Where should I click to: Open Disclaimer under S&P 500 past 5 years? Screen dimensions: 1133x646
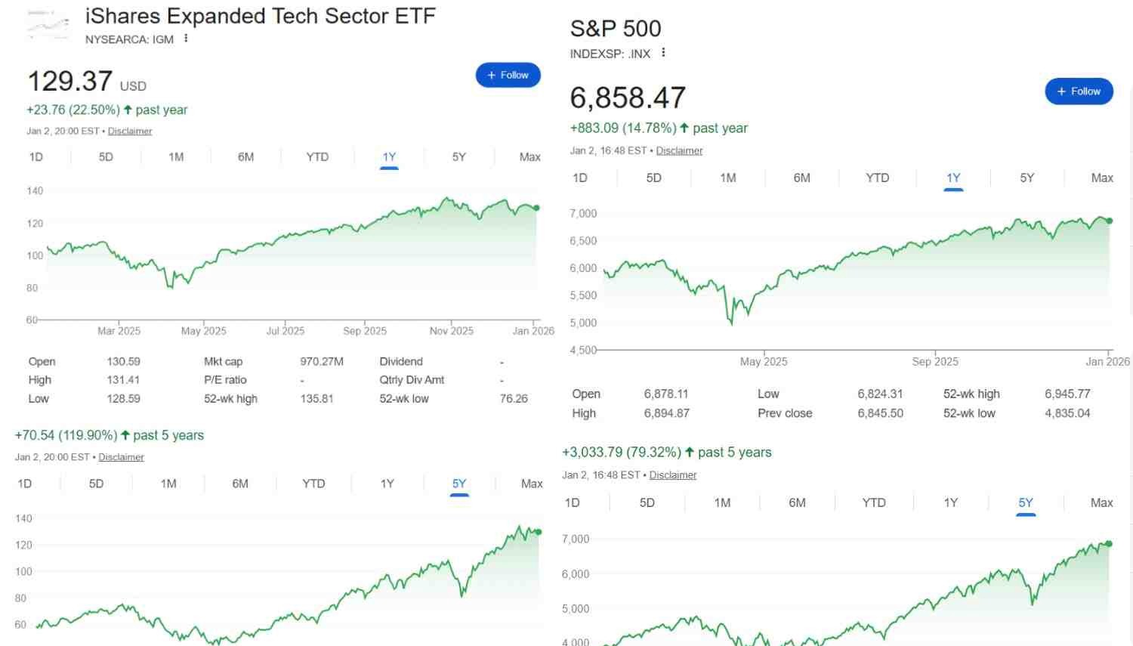672,475
